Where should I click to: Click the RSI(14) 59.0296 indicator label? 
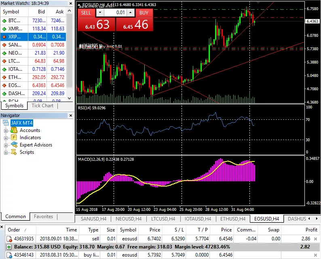[92, 108]
